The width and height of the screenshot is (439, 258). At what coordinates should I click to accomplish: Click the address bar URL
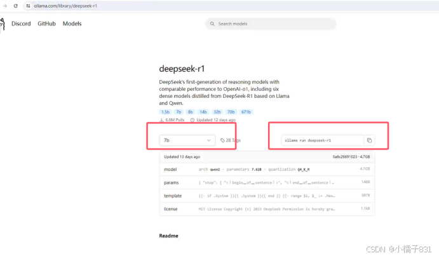(x=65, y=6)
